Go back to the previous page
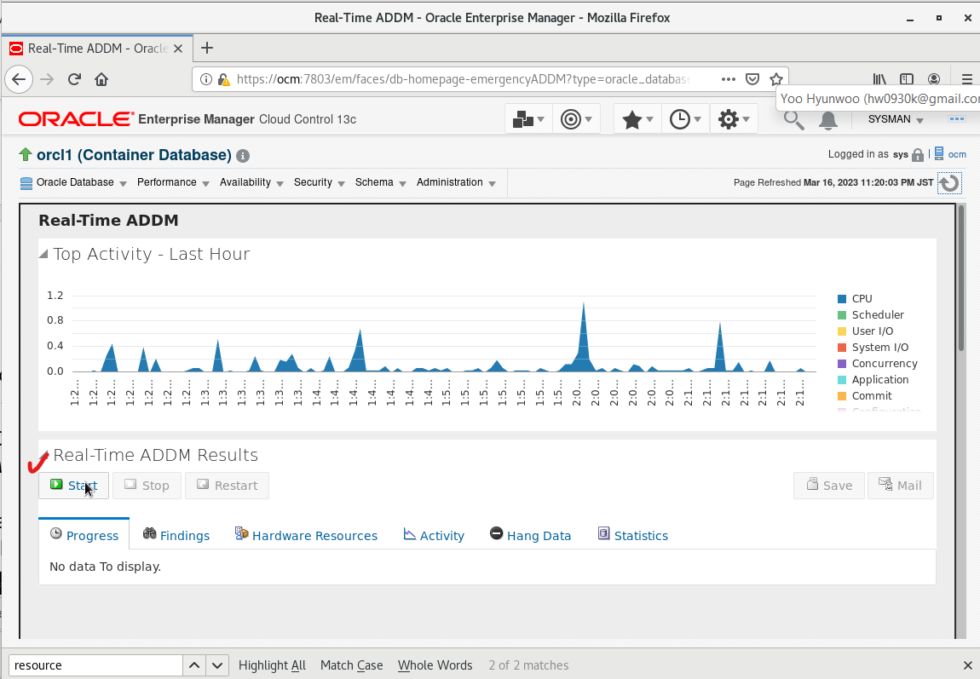 19,79
